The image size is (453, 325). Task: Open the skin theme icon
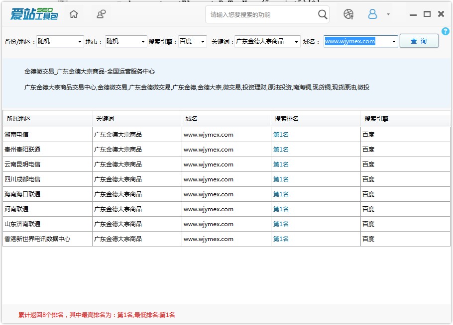click(x=348, y=14)
